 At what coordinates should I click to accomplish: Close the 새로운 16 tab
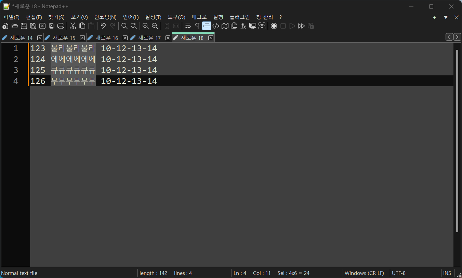[x=125, y=38]
